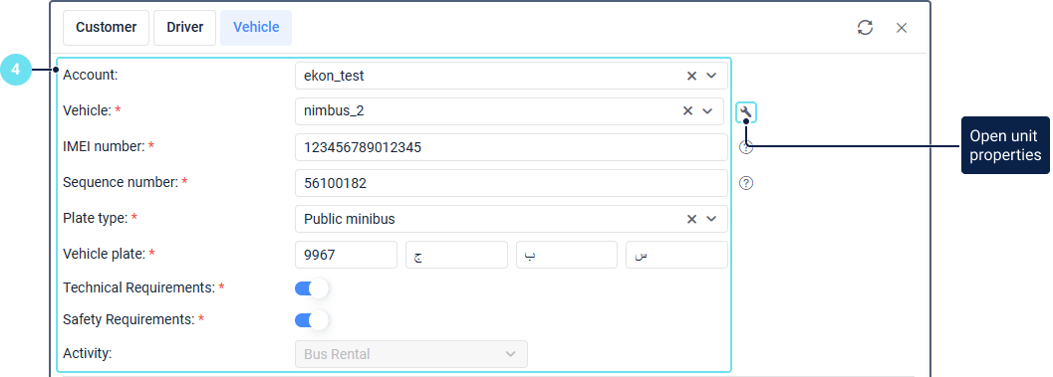This screenshot has width=1053, height=377.
Task: Switch to the Customer tab
Action: pos(107,28)
